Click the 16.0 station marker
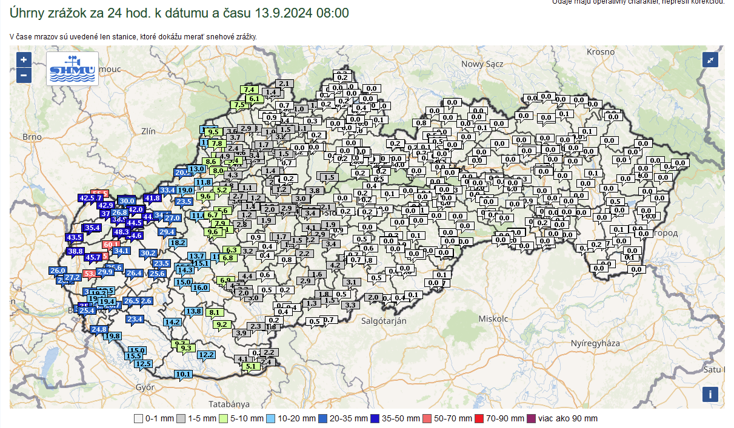This screenshot has height=428, width=734. coord(201,288)
